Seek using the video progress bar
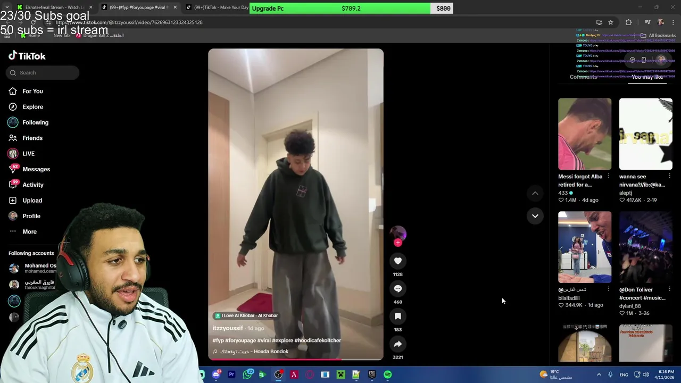The height and width of the screenshot is (383, 681). [x=296, y=360]
